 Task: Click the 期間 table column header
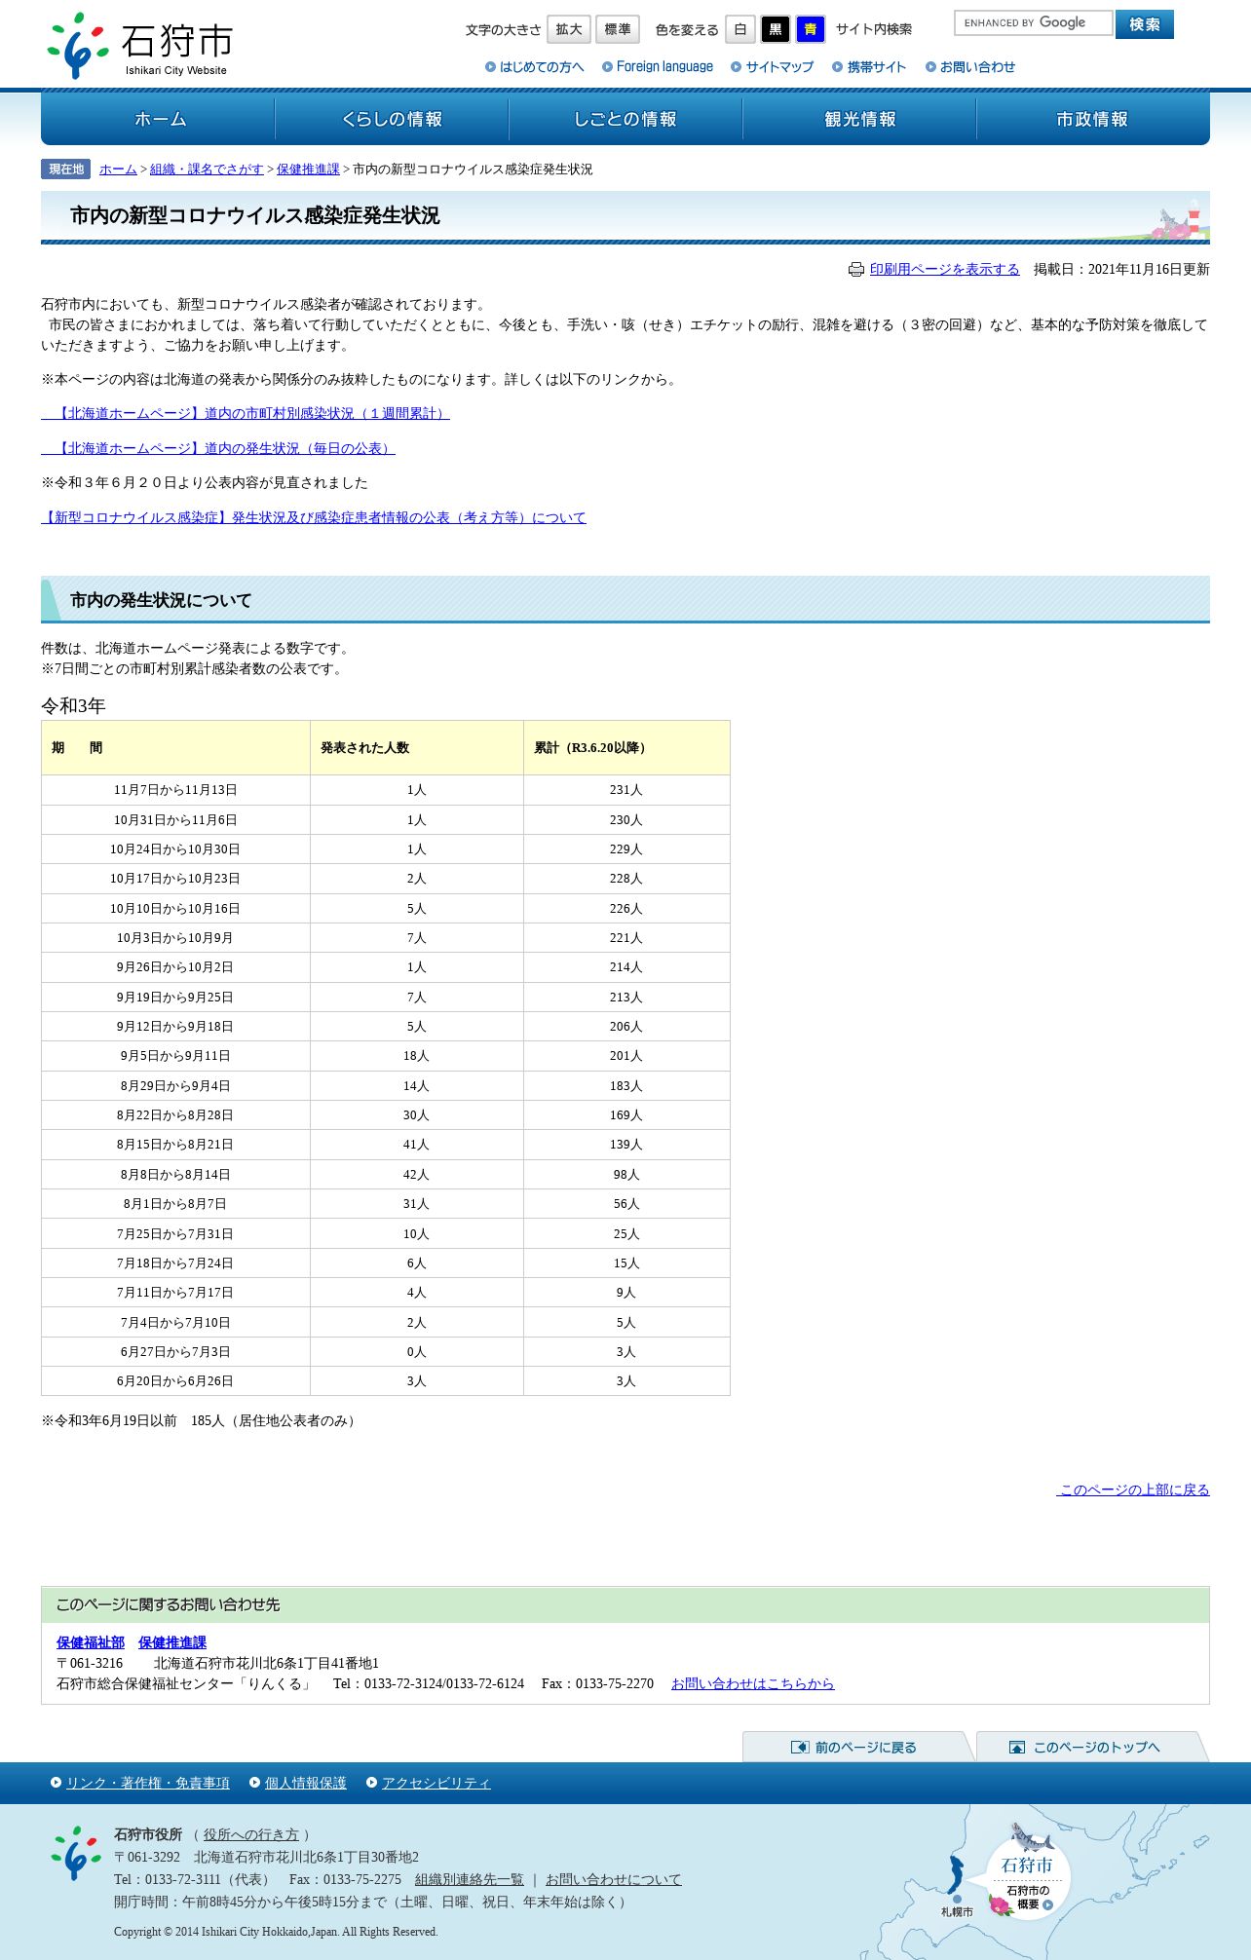[x=175, y=748]
